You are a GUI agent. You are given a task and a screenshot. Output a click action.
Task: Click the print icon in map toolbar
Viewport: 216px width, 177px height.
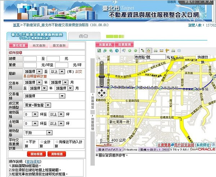(x=155, y=51)
